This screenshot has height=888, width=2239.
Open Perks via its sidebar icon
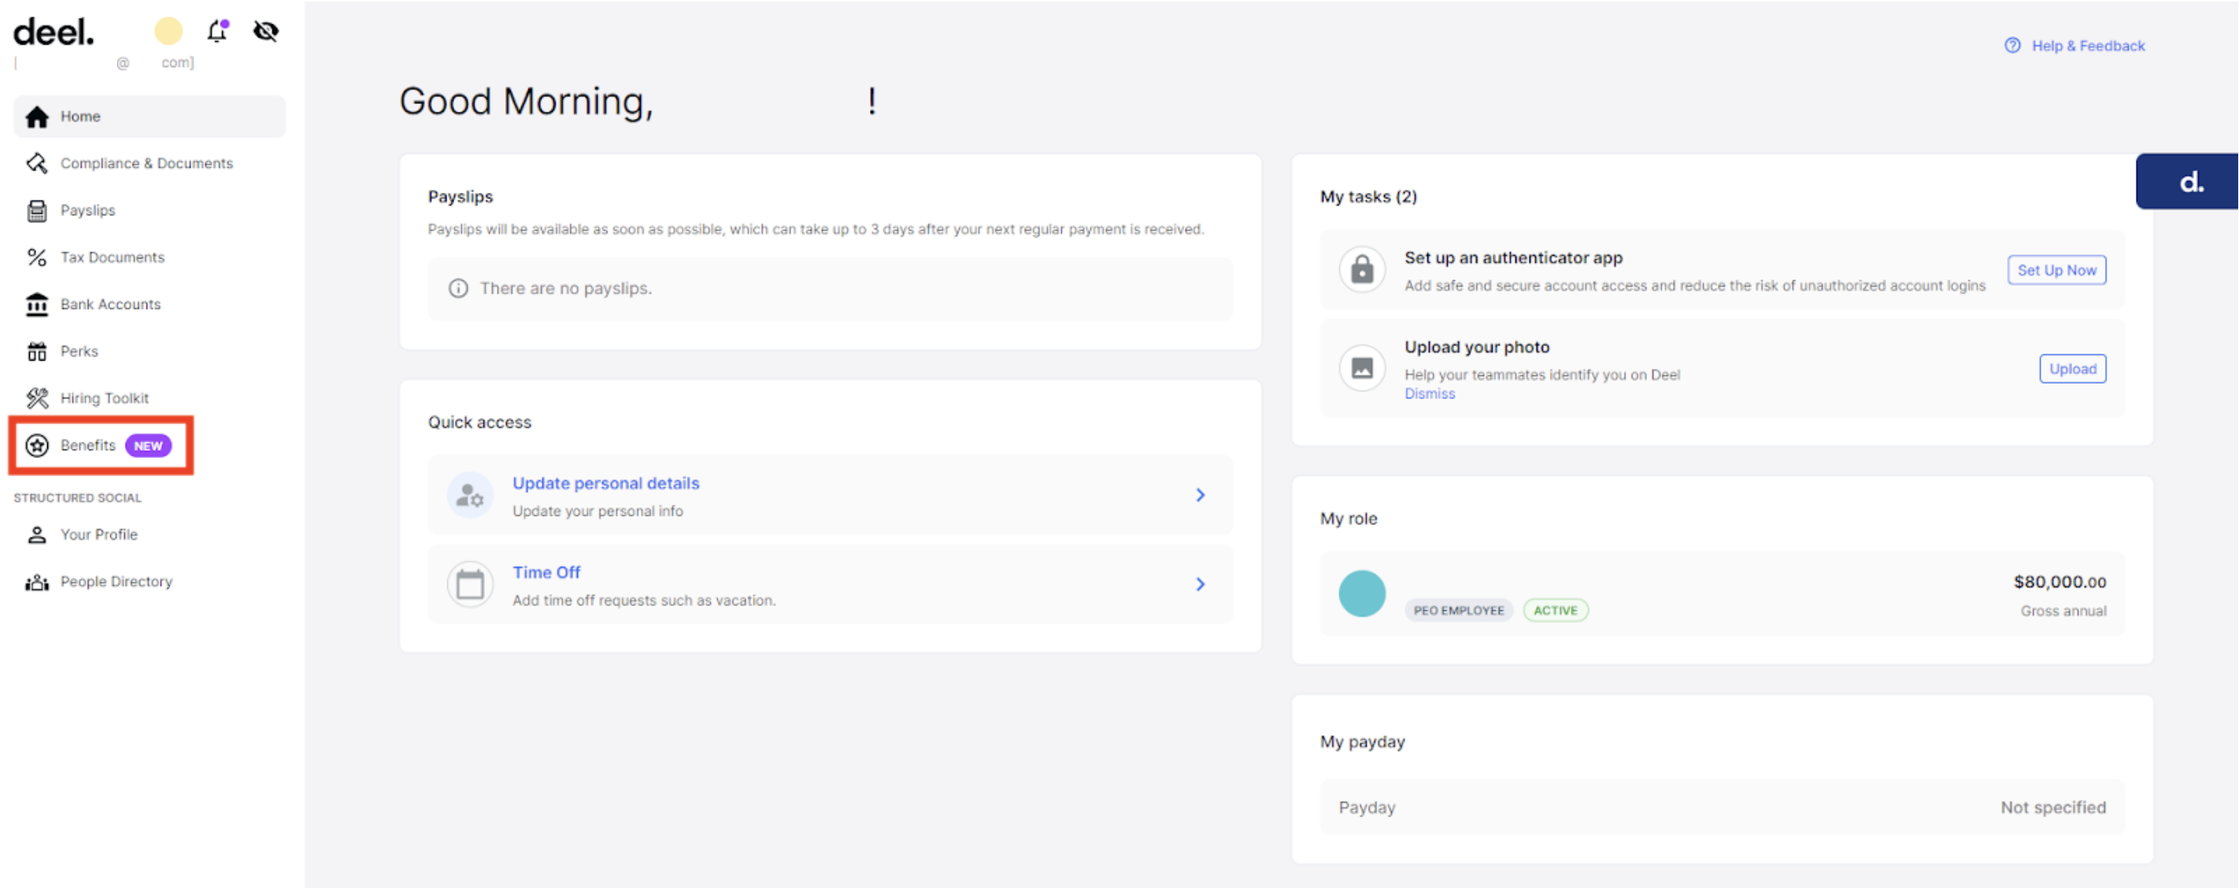pos(36,351)
